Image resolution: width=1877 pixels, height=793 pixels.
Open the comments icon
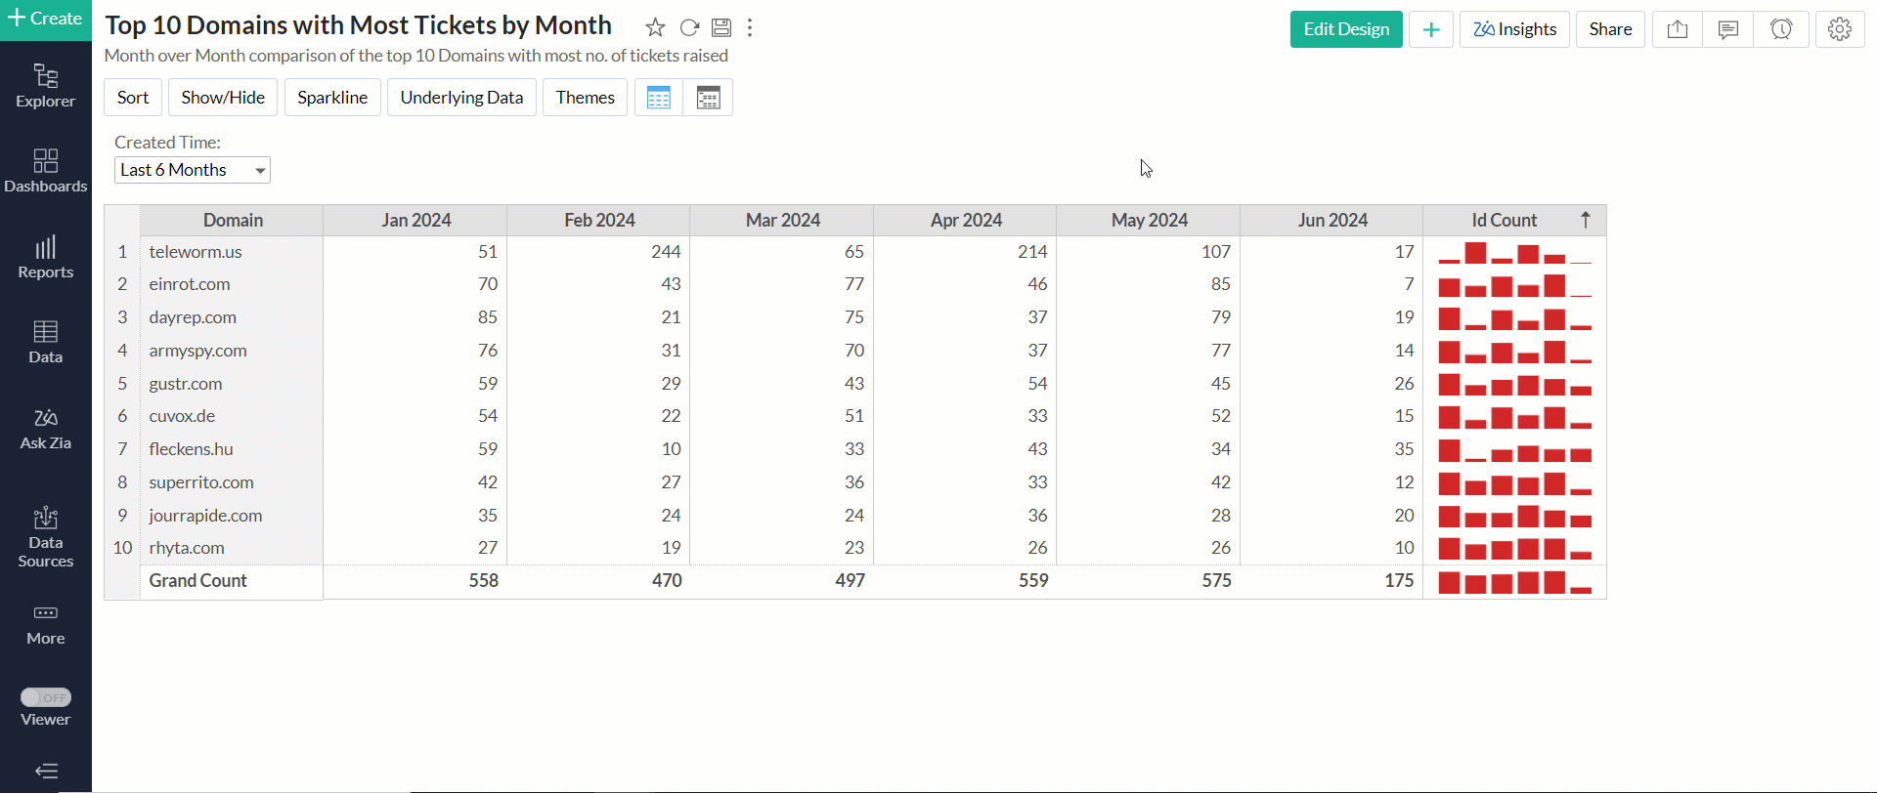1728,29
